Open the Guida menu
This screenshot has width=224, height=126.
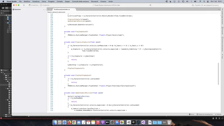pyautogui.click(x=111, y=1)
